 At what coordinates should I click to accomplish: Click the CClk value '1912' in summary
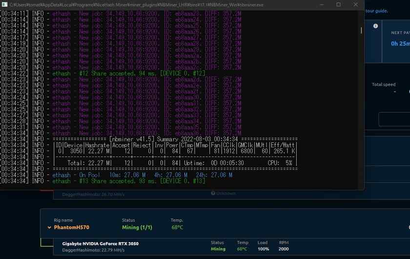click(x=229, y=151)
